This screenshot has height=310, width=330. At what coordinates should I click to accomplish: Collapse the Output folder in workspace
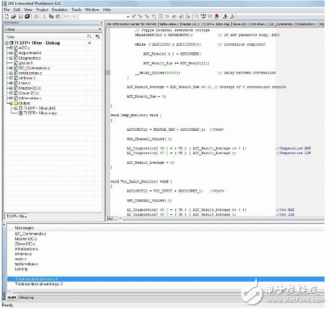[x=11, y=104]
